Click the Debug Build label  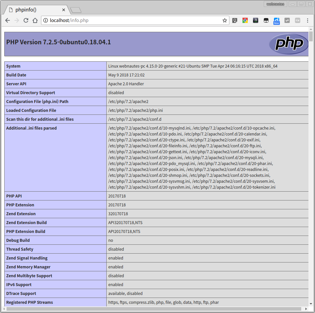click(18, 240)
